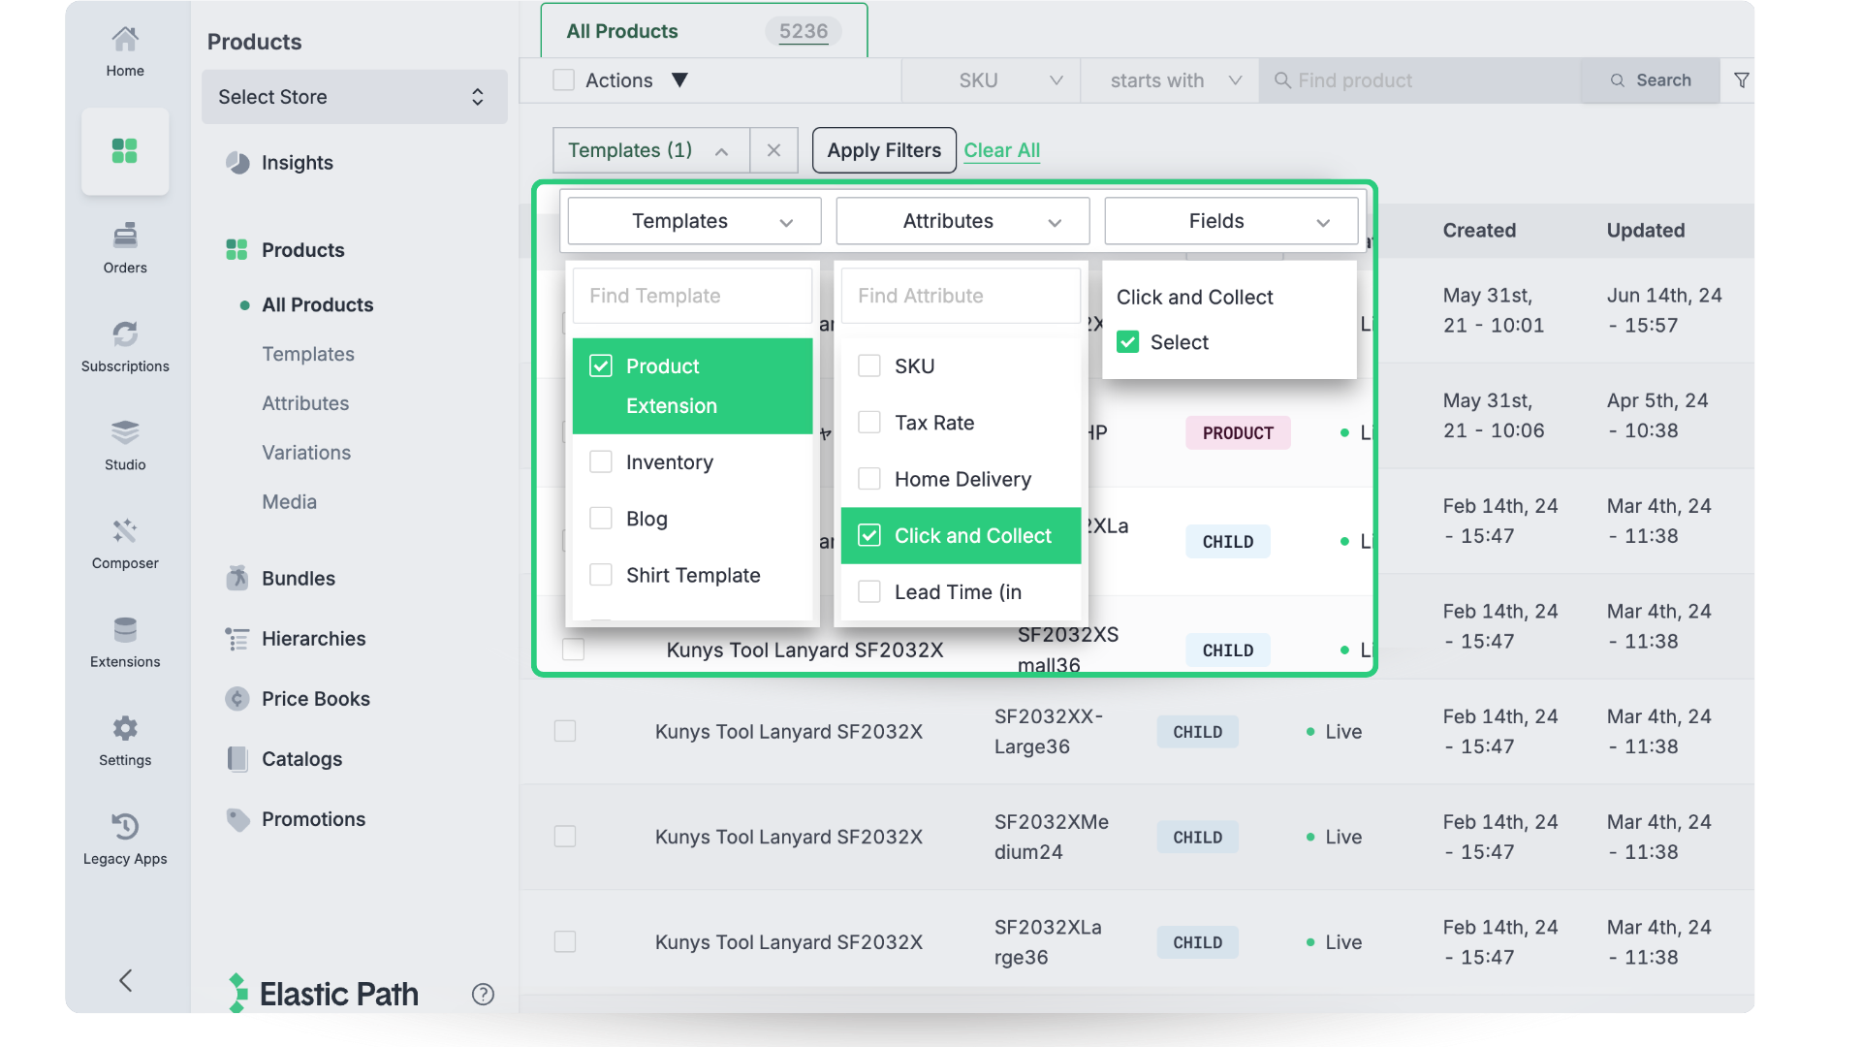Check the Inventory template checkbox
1861x1047 pixels.
click(601, 462)
